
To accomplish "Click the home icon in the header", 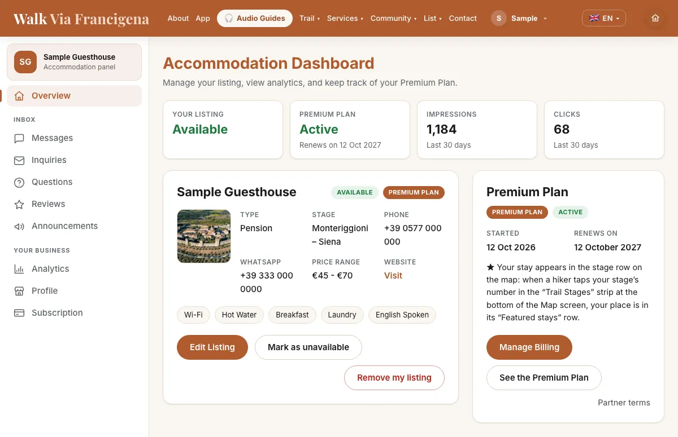I will click(x=655, y=18).
